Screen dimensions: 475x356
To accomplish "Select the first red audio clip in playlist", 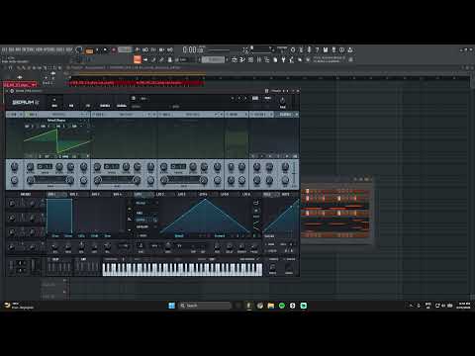I will (102, 83).
